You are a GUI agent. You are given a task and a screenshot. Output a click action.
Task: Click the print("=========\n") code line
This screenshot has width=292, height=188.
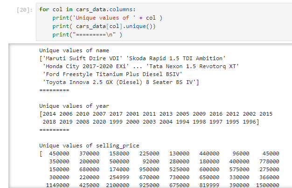[x=87, y=35]
